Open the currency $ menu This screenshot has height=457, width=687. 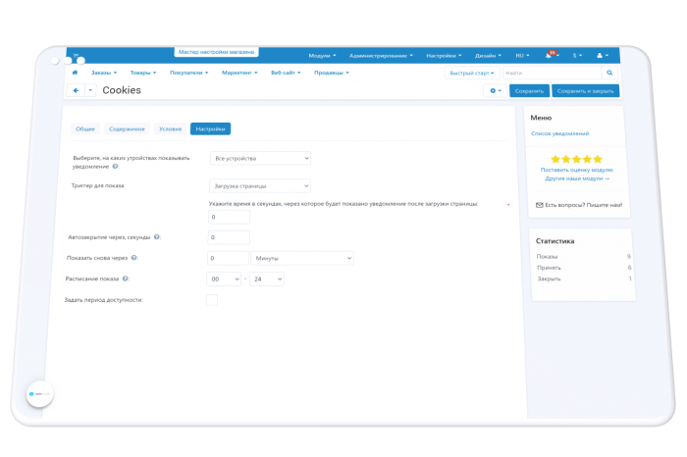[577, 56]
